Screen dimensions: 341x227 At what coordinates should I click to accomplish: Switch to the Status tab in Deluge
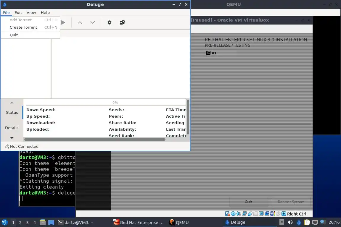12,113
